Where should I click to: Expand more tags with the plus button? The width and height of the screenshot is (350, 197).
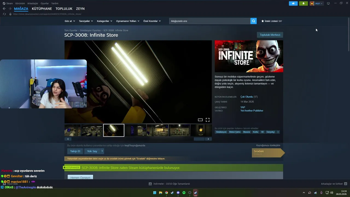(x=278, y=132)
